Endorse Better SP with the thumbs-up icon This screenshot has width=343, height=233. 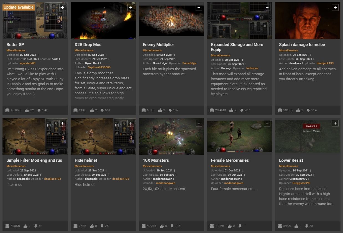click(27, 110)
